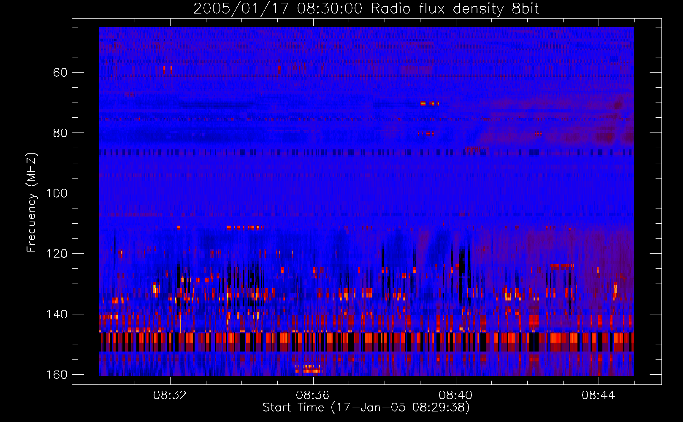Click the 'Frequency (MHZ)' y-axis label
The width and height of the screenshot is (683, 422).
click(32, 202)
